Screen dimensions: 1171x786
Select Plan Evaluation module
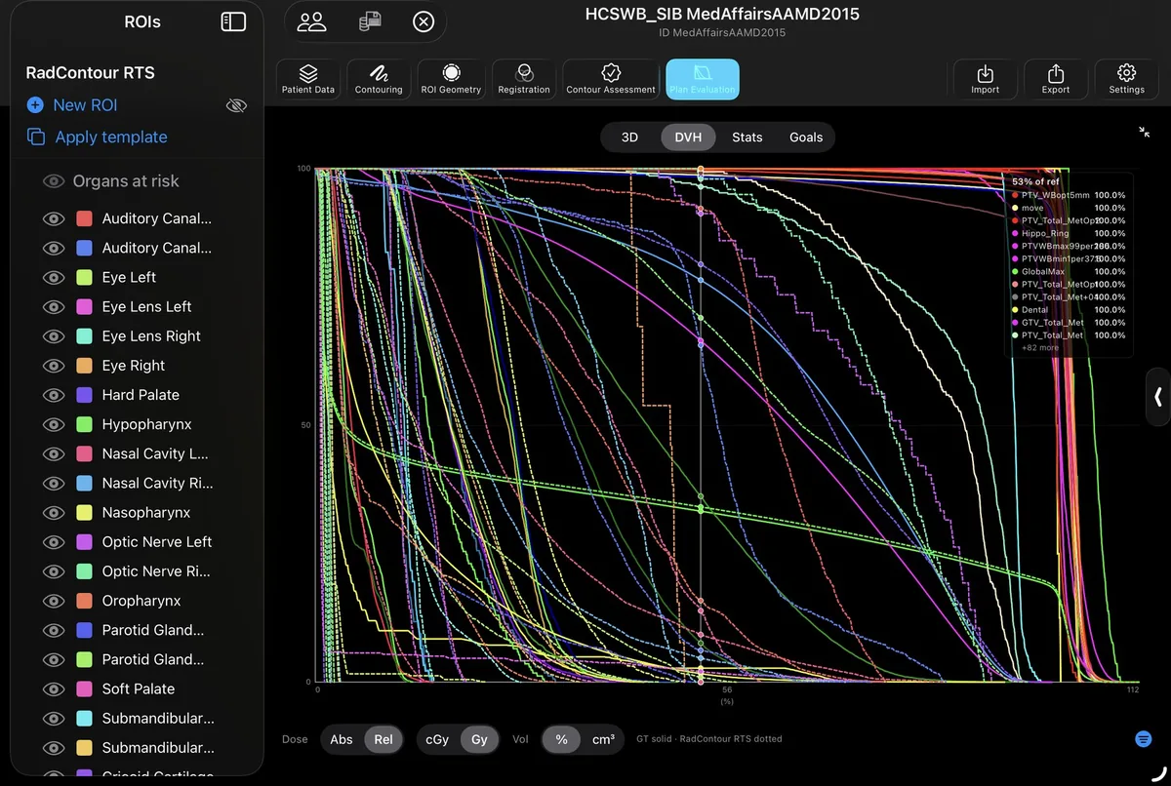tap(703, 80)
